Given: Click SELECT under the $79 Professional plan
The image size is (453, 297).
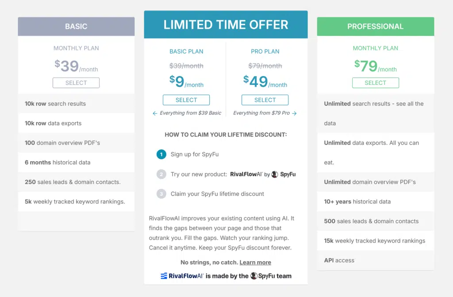Looking at the screenshot, I should tap(375, 83).
